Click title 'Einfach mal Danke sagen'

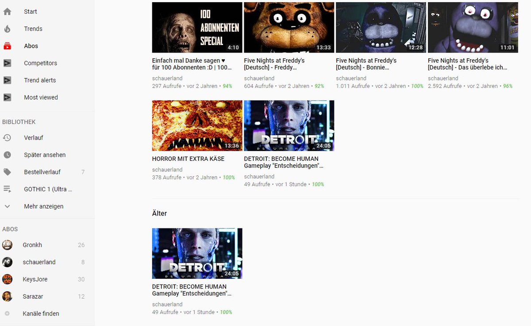tap(192, 64)
